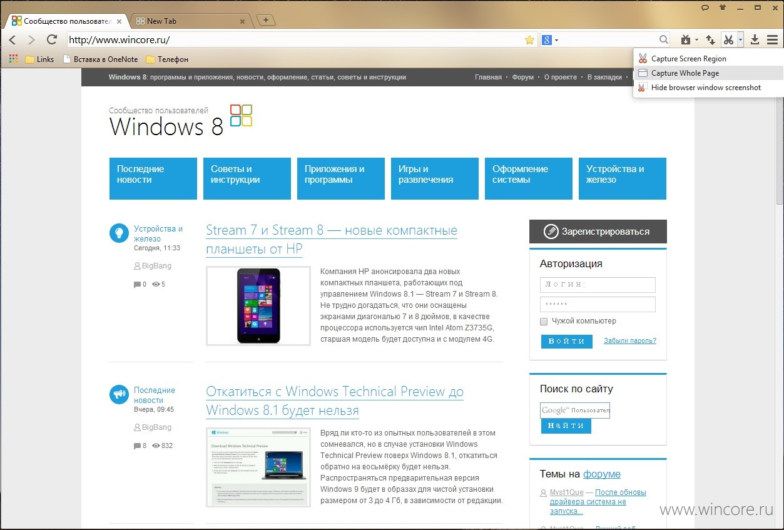Go forward to the next page
Screen dimensions: 784x530
click(x=31, y=40)
